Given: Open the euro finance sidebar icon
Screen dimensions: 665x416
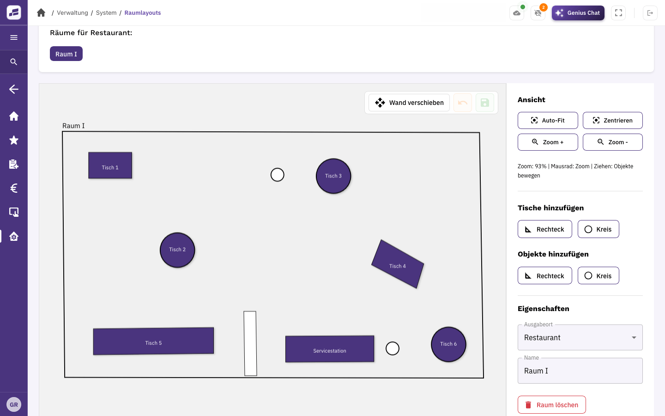Looking at the screenshot, I should click(x=14, y=188).
